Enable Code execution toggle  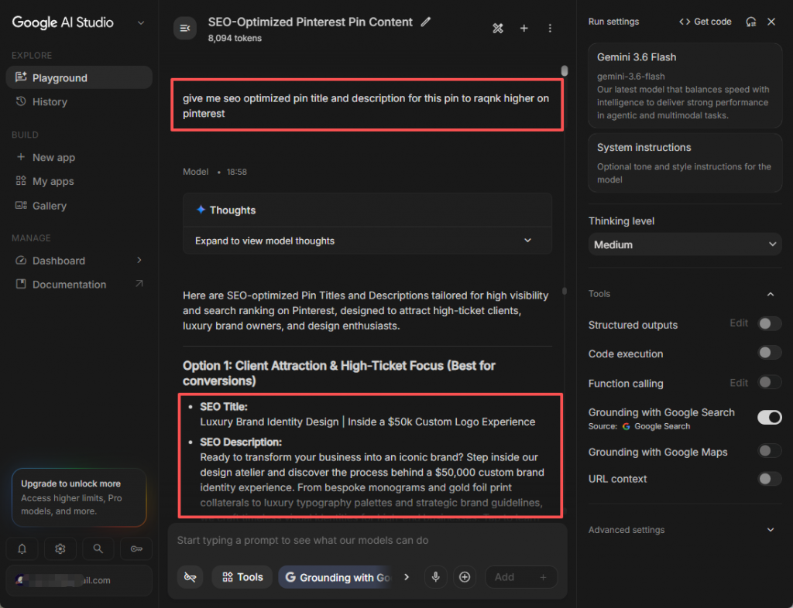click(x=769, y=353)
